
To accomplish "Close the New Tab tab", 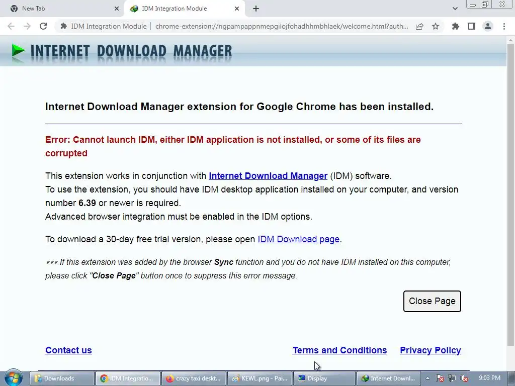I will pos(117,9).
